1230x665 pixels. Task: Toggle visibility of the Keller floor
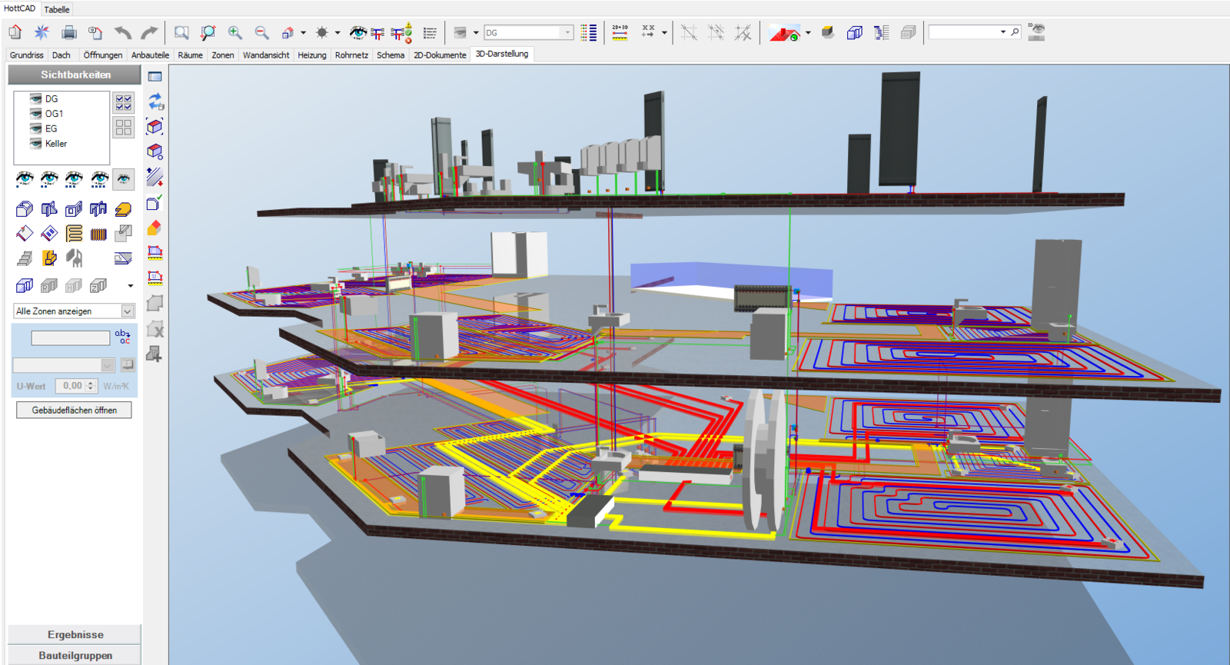tap(35, 144)
